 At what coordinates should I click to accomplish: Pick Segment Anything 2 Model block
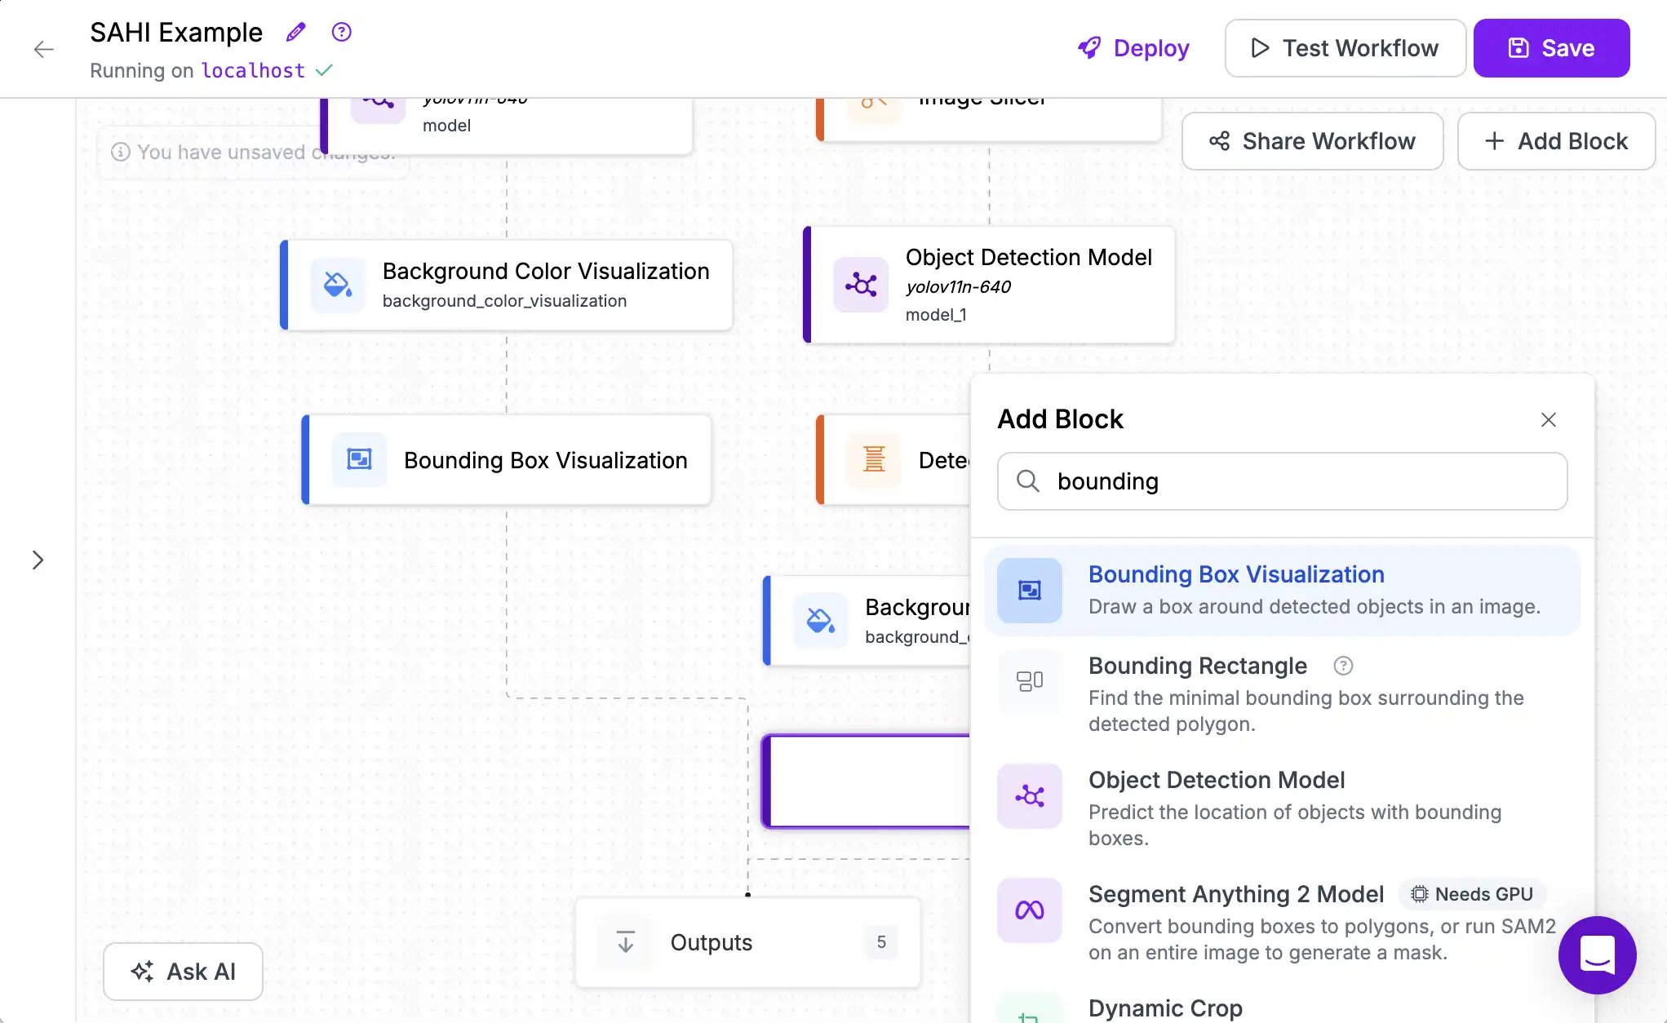coord(1282,922)
